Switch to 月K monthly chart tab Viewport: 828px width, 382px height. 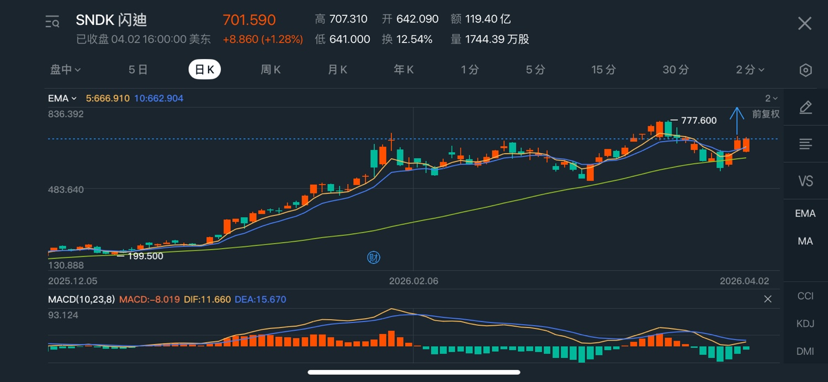tap(337, 69)
